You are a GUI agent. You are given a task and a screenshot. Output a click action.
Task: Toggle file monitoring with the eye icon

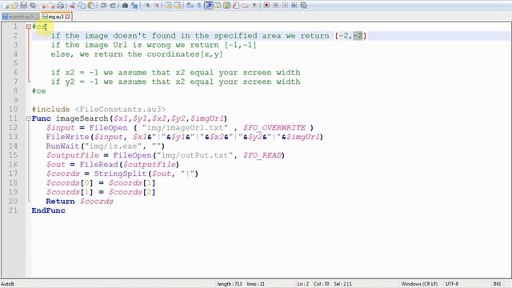[254, 6]
